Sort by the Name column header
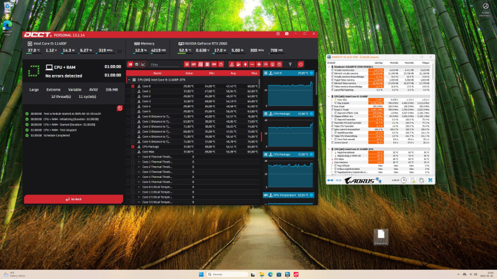 pyautogui.click(x=157, y=73)
